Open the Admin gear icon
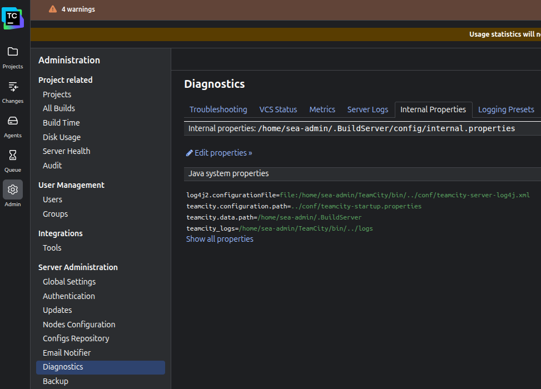The width and height of the screenshot is (541, 389). [x=13, y=189]
